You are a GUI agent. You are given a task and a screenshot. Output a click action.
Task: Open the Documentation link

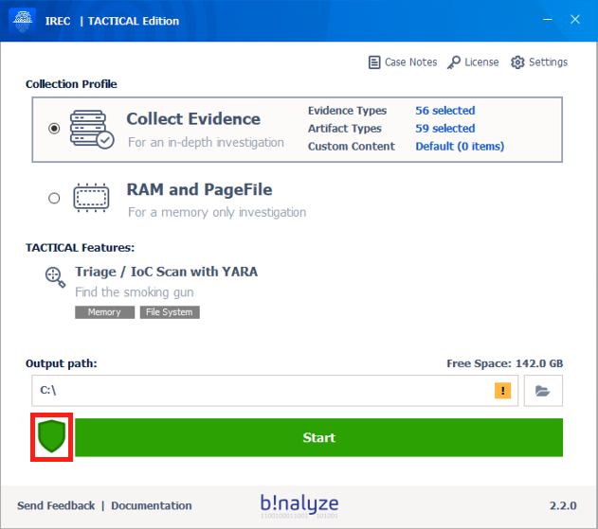(152, 505)
